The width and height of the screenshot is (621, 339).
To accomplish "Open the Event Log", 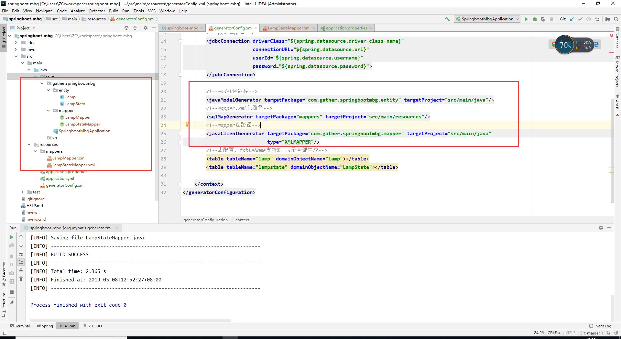I will 600,326.
